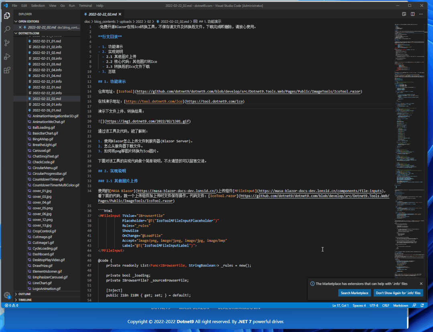Click Don't Show Again for '.info' files
Screen dimensions: 433x332
398,293
